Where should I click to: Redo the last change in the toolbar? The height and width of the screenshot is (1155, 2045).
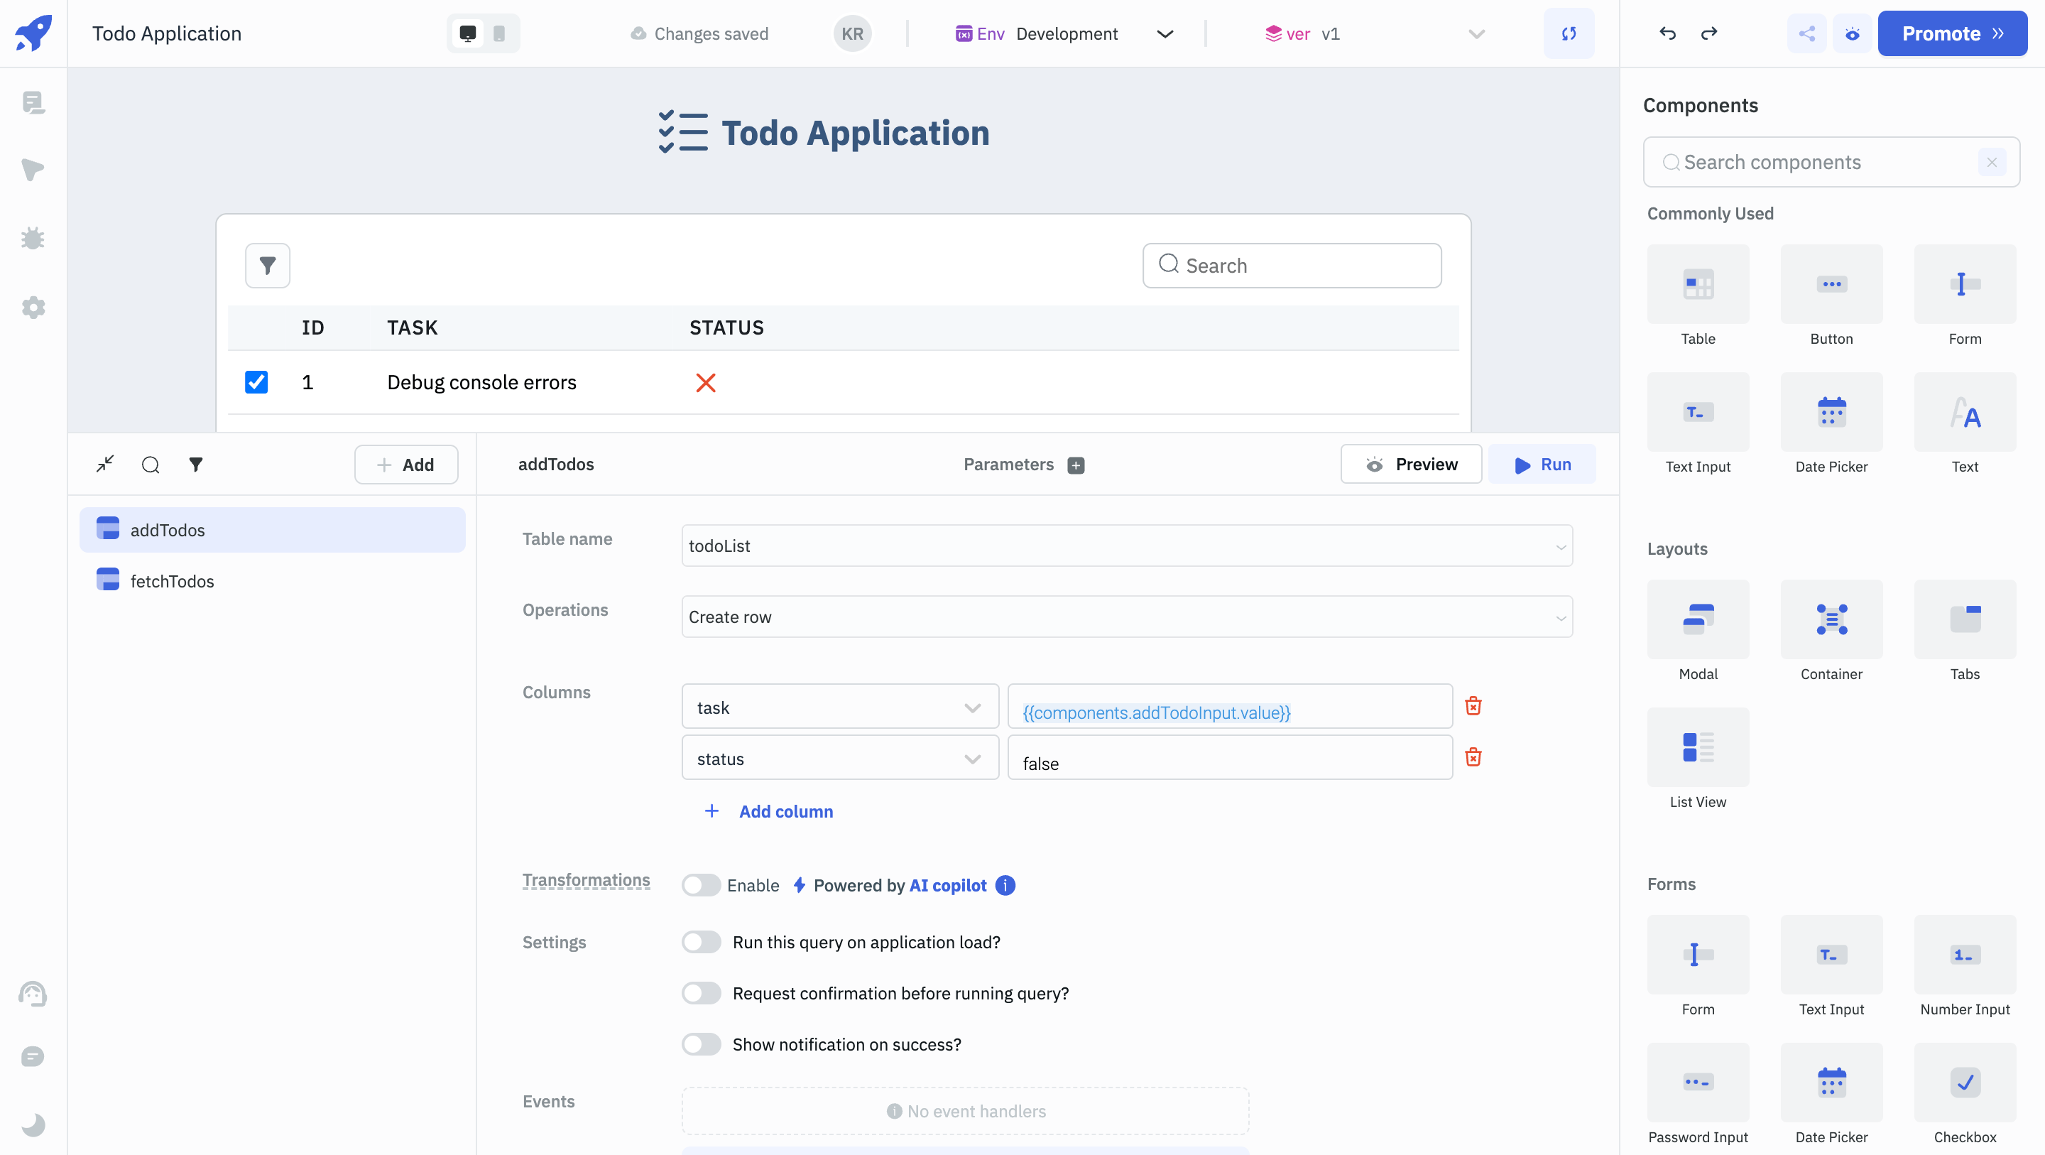pos(1709,33)
